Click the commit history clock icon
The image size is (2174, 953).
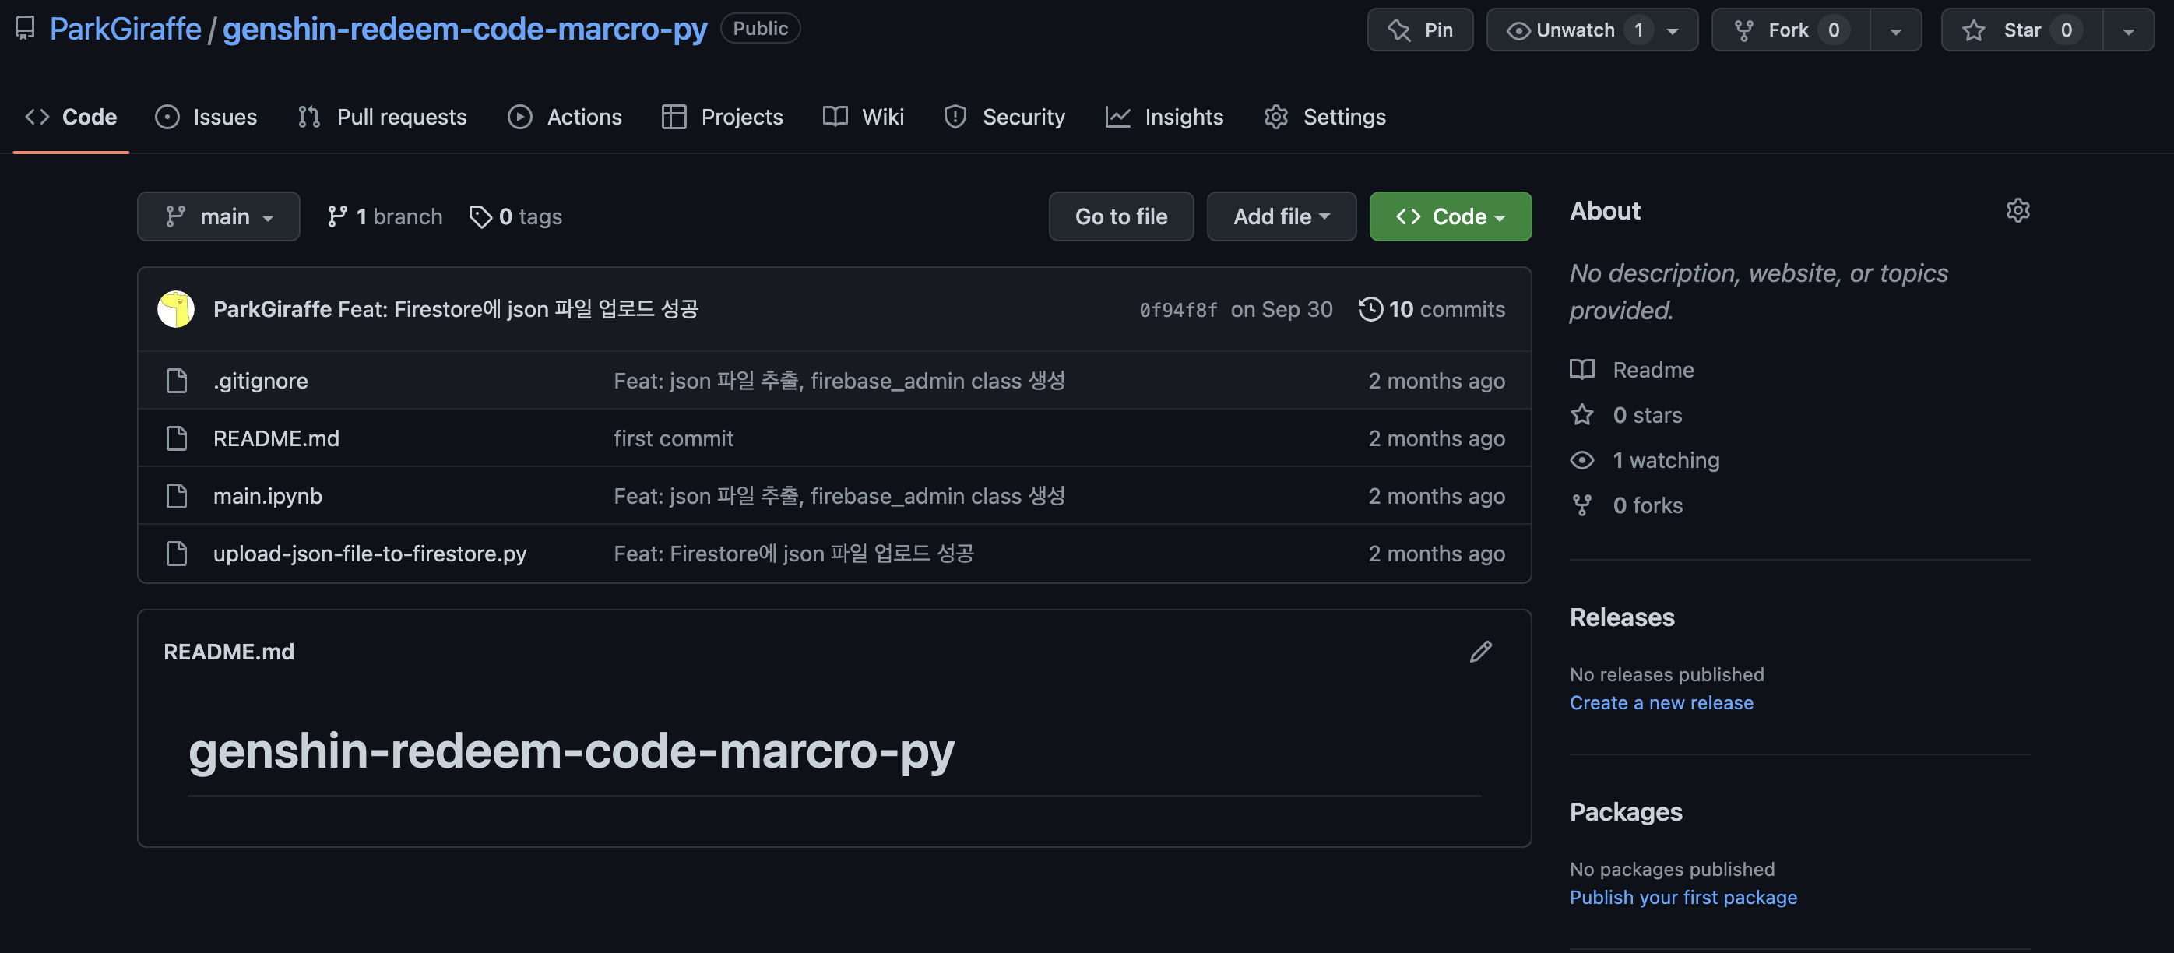[1370, 309]
